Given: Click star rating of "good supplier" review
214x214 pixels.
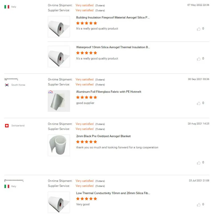Looking at the screenshot, I should click(86, 97).
